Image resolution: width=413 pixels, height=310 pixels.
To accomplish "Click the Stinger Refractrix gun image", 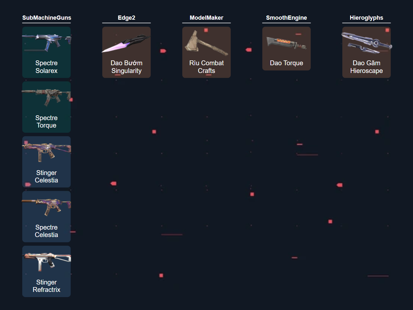I will point(46,262).
